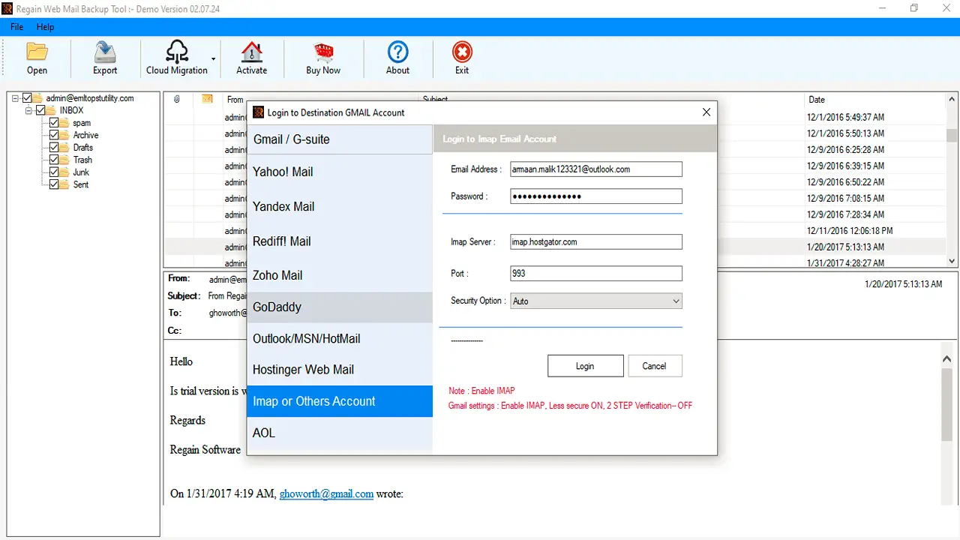Click the Buy Now cart icon

point(323,52)
